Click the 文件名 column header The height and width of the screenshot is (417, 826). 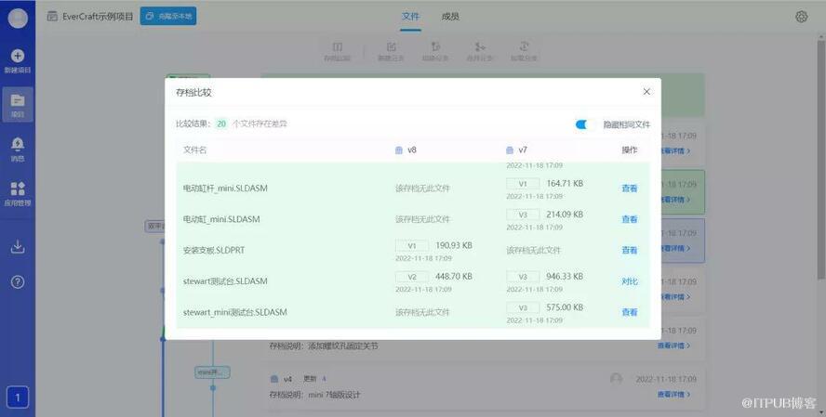click(195, 150)
